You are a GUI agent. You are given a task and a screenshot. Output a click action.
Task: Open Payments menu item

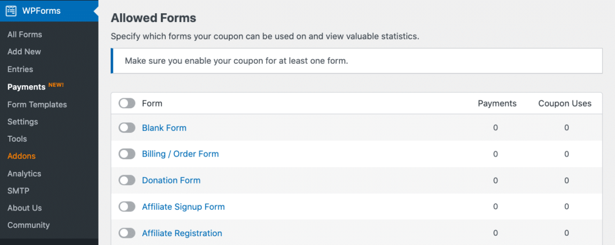(x=26, y=87)
